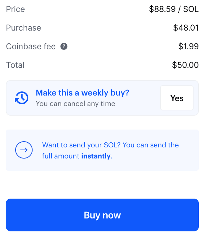Viewport: 207px width, 240px height.
Task: Click the 'You can cancel any time' text
Action: point(75,104)
